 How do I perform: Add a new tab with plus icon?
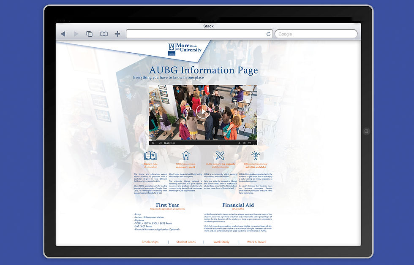[x=117, y=34]
